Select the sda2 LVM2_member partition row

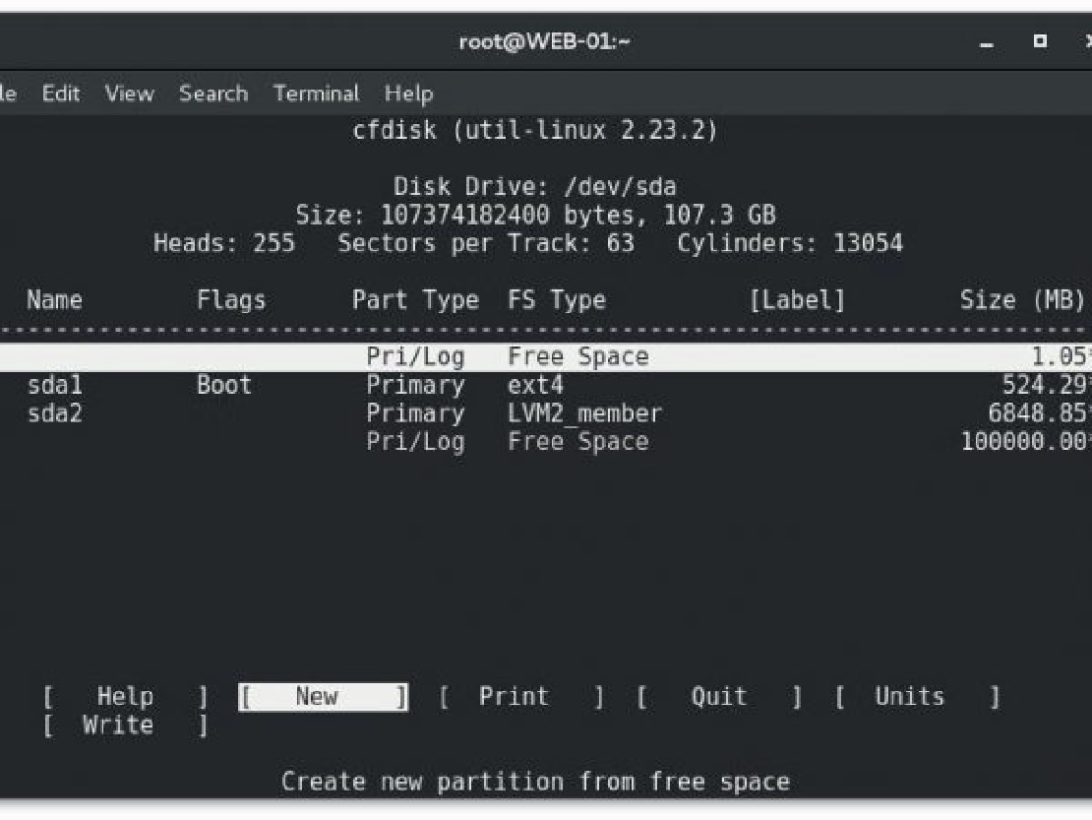pyautogui.click(x=546, y=413)
